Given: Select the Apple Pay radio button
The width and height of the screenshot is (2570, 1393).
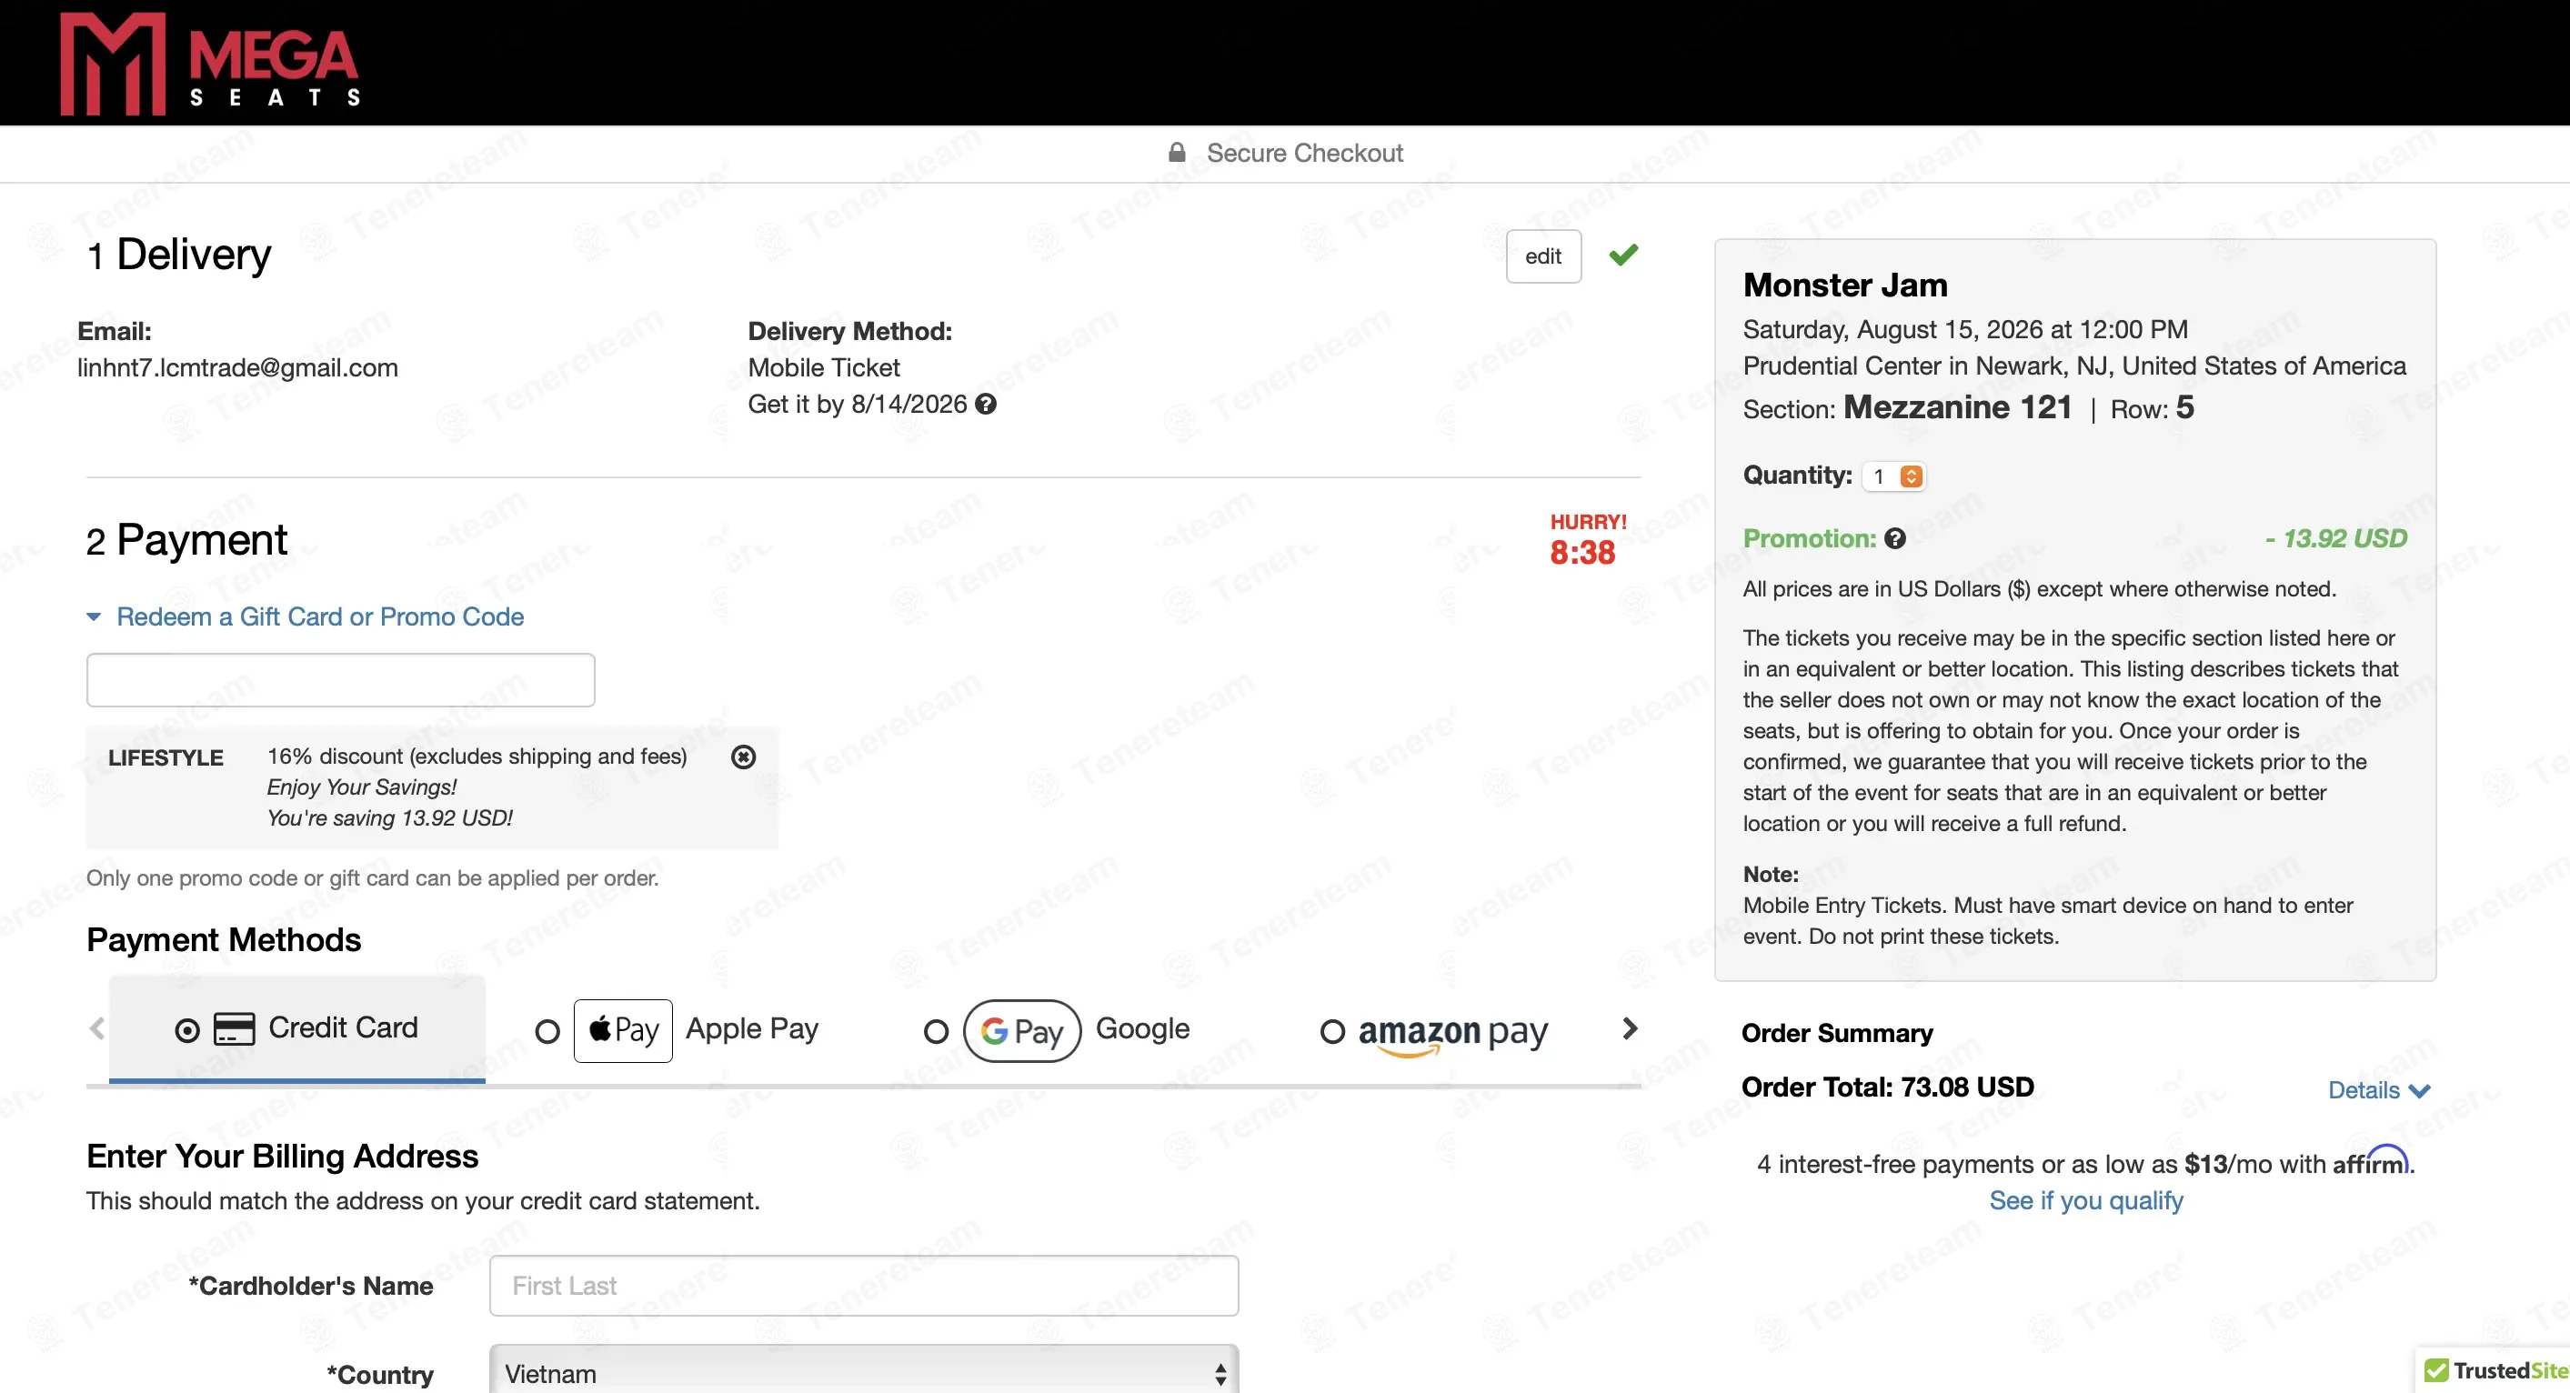Looking at the screenshot, I should [x=547, y=1031].
